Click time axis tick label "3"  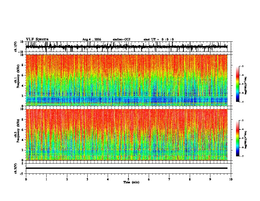coord(87,179)
